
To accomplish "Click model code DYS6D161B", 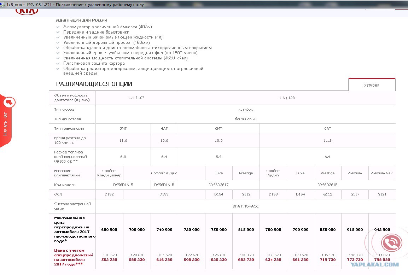I will pos(164,185).
